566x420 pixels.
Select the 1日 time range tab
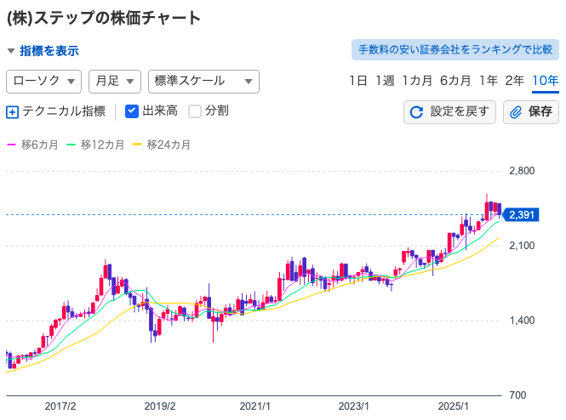click(358, 81)
